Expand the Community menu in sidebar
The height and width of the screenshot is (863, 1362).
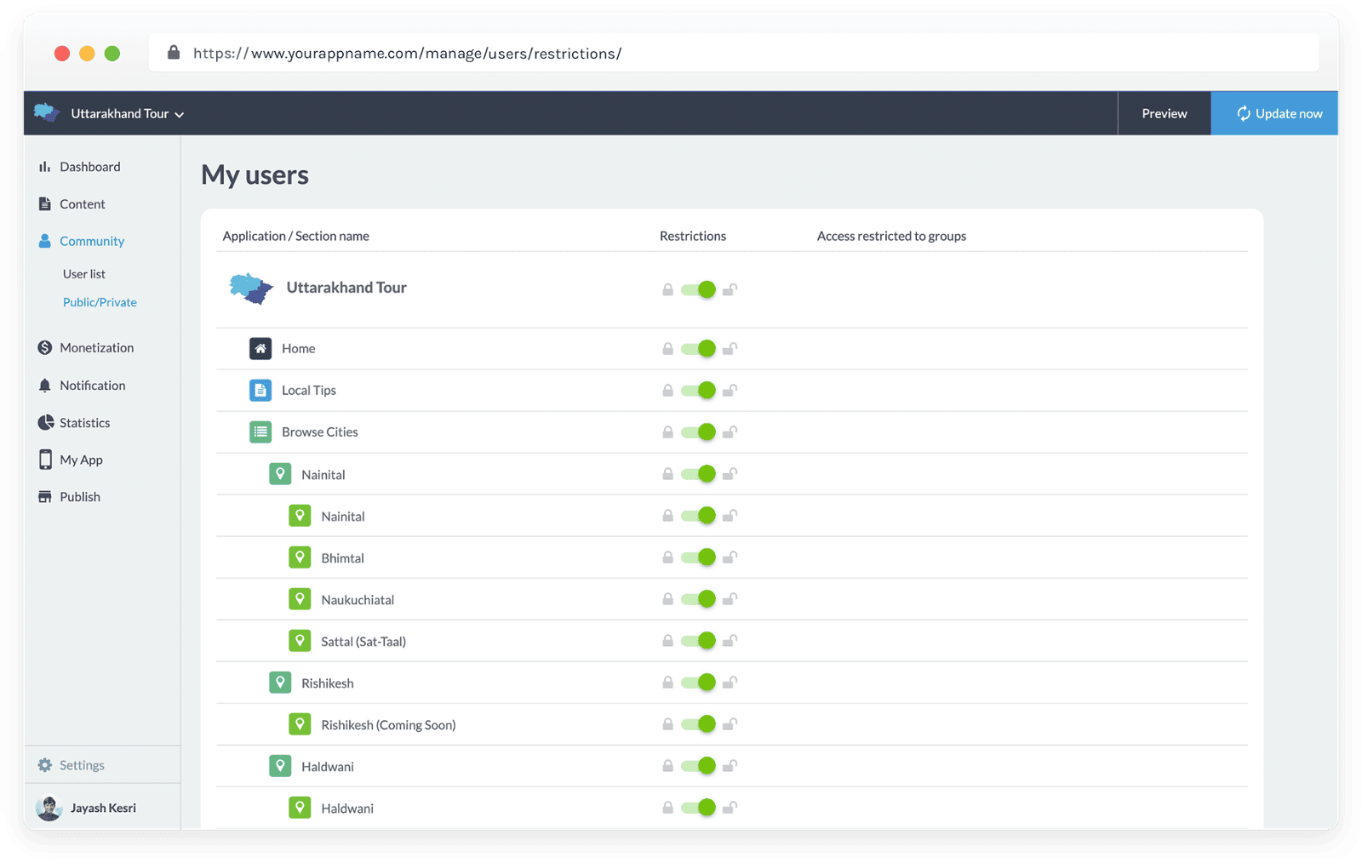coord(92,241)
